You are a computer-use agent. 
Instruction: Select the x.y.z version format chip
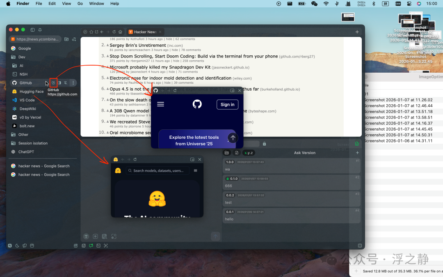[x=249, y=153]
